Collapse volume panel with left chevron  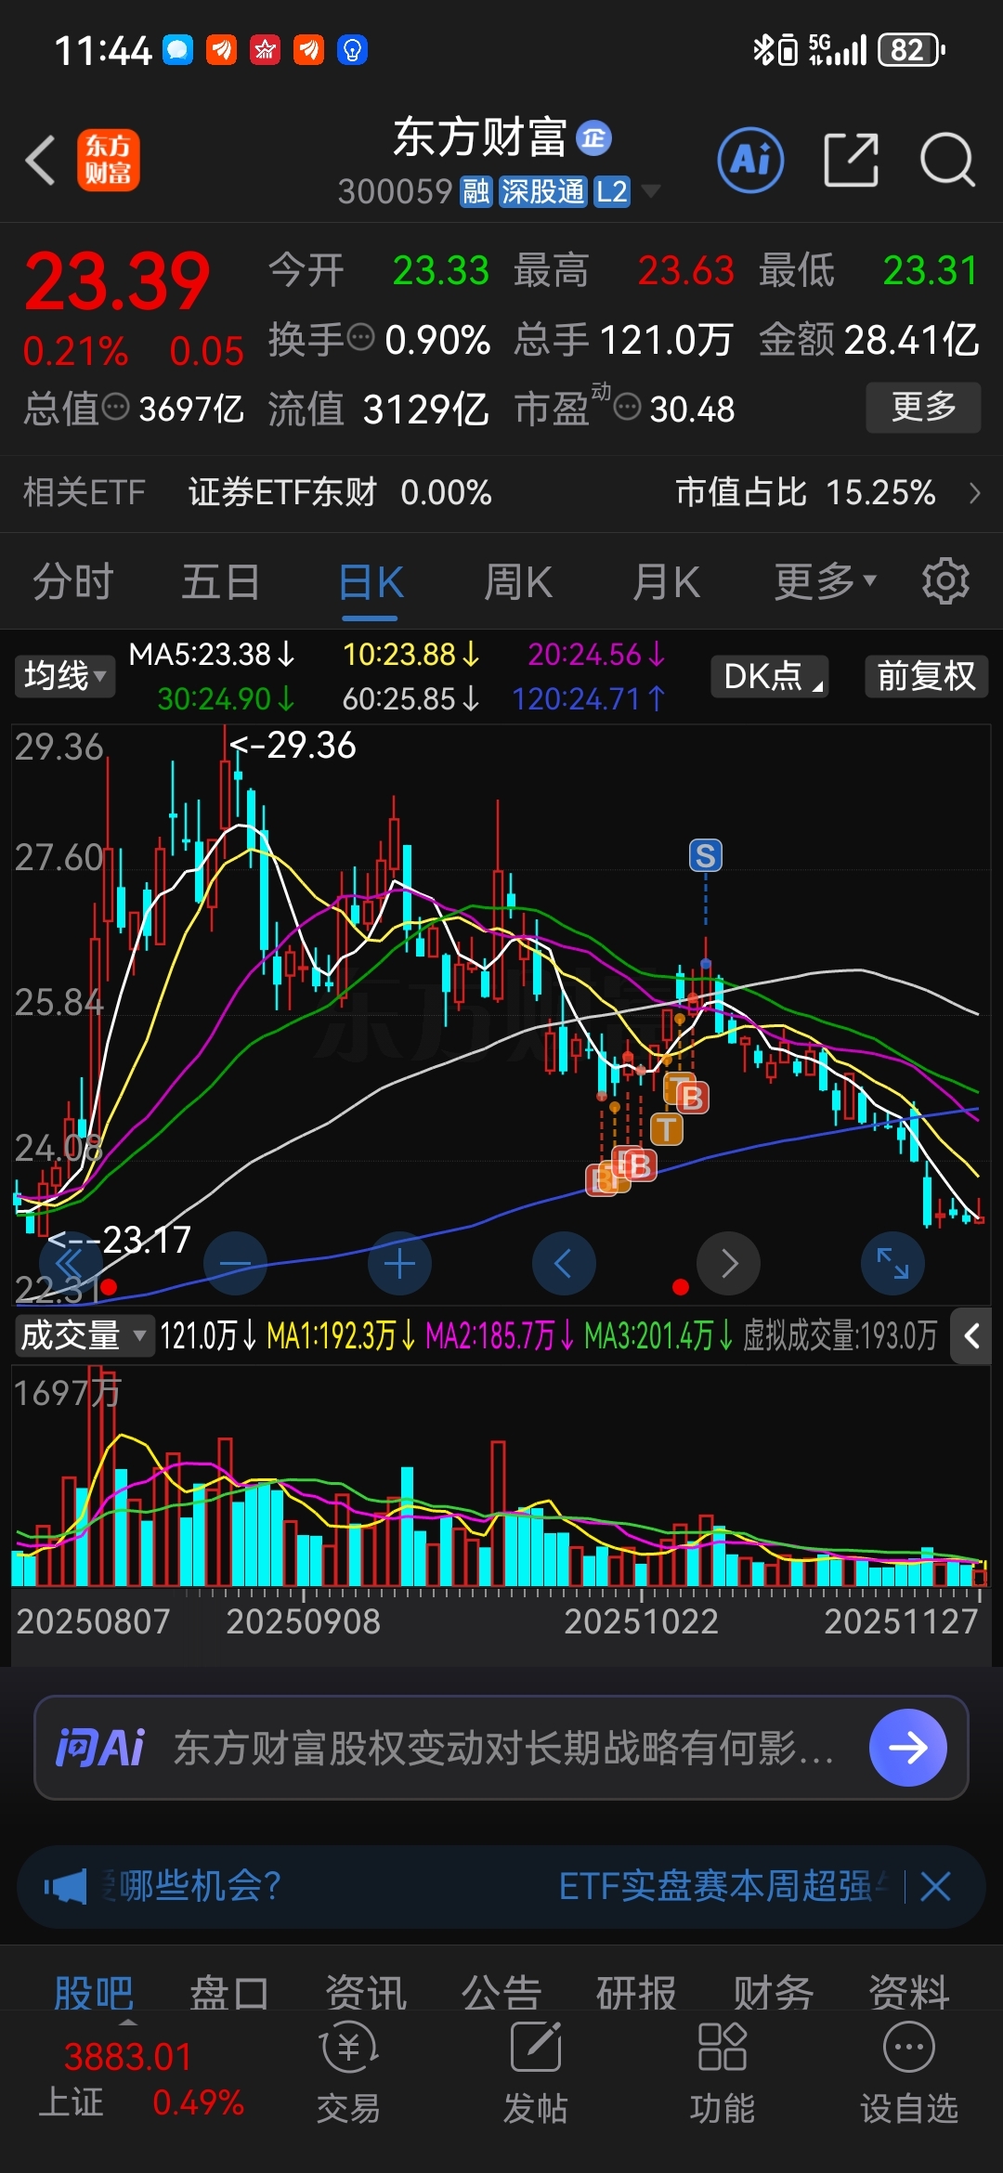coord(971,1336)
